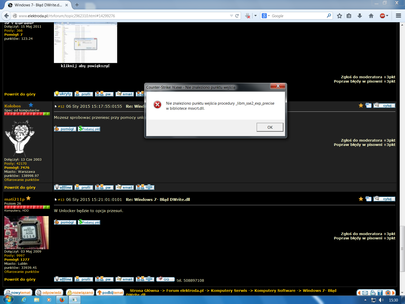Click the quick-quote icon on post #12
This screenshot has width=405, height=304.
pos(368,105)
